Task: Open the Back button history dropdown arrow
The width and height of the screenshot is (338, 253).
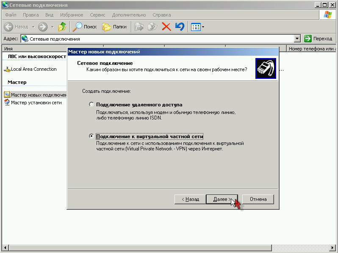Action: [x=33, y=27]
